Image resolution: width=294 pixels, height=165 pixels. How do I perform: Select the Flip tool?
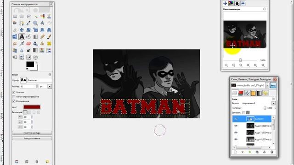(x=15, y=37)
